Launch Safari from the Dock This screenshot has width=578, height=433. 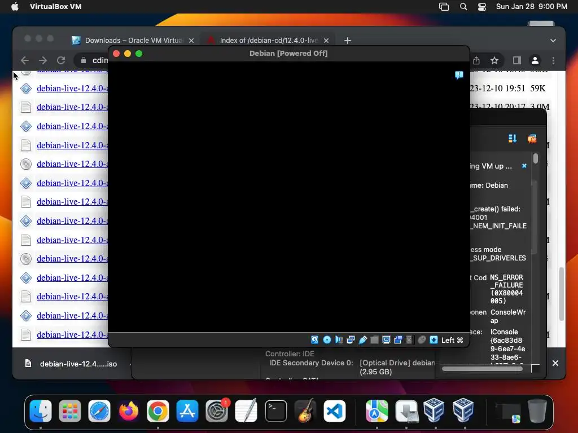click(x=99, y=411)
